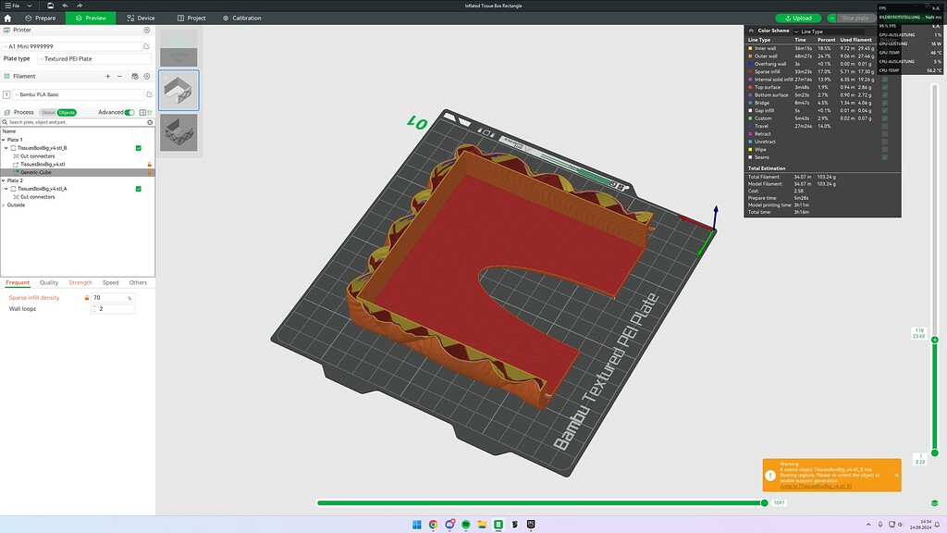
Task: Open the Bambu PLA Basic filament dropdown
Action: 79,94
